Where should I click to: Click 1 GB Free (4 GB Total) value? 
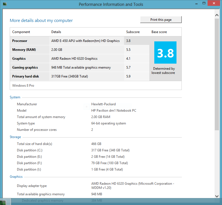pyautogui.click(x=107, y=169)
